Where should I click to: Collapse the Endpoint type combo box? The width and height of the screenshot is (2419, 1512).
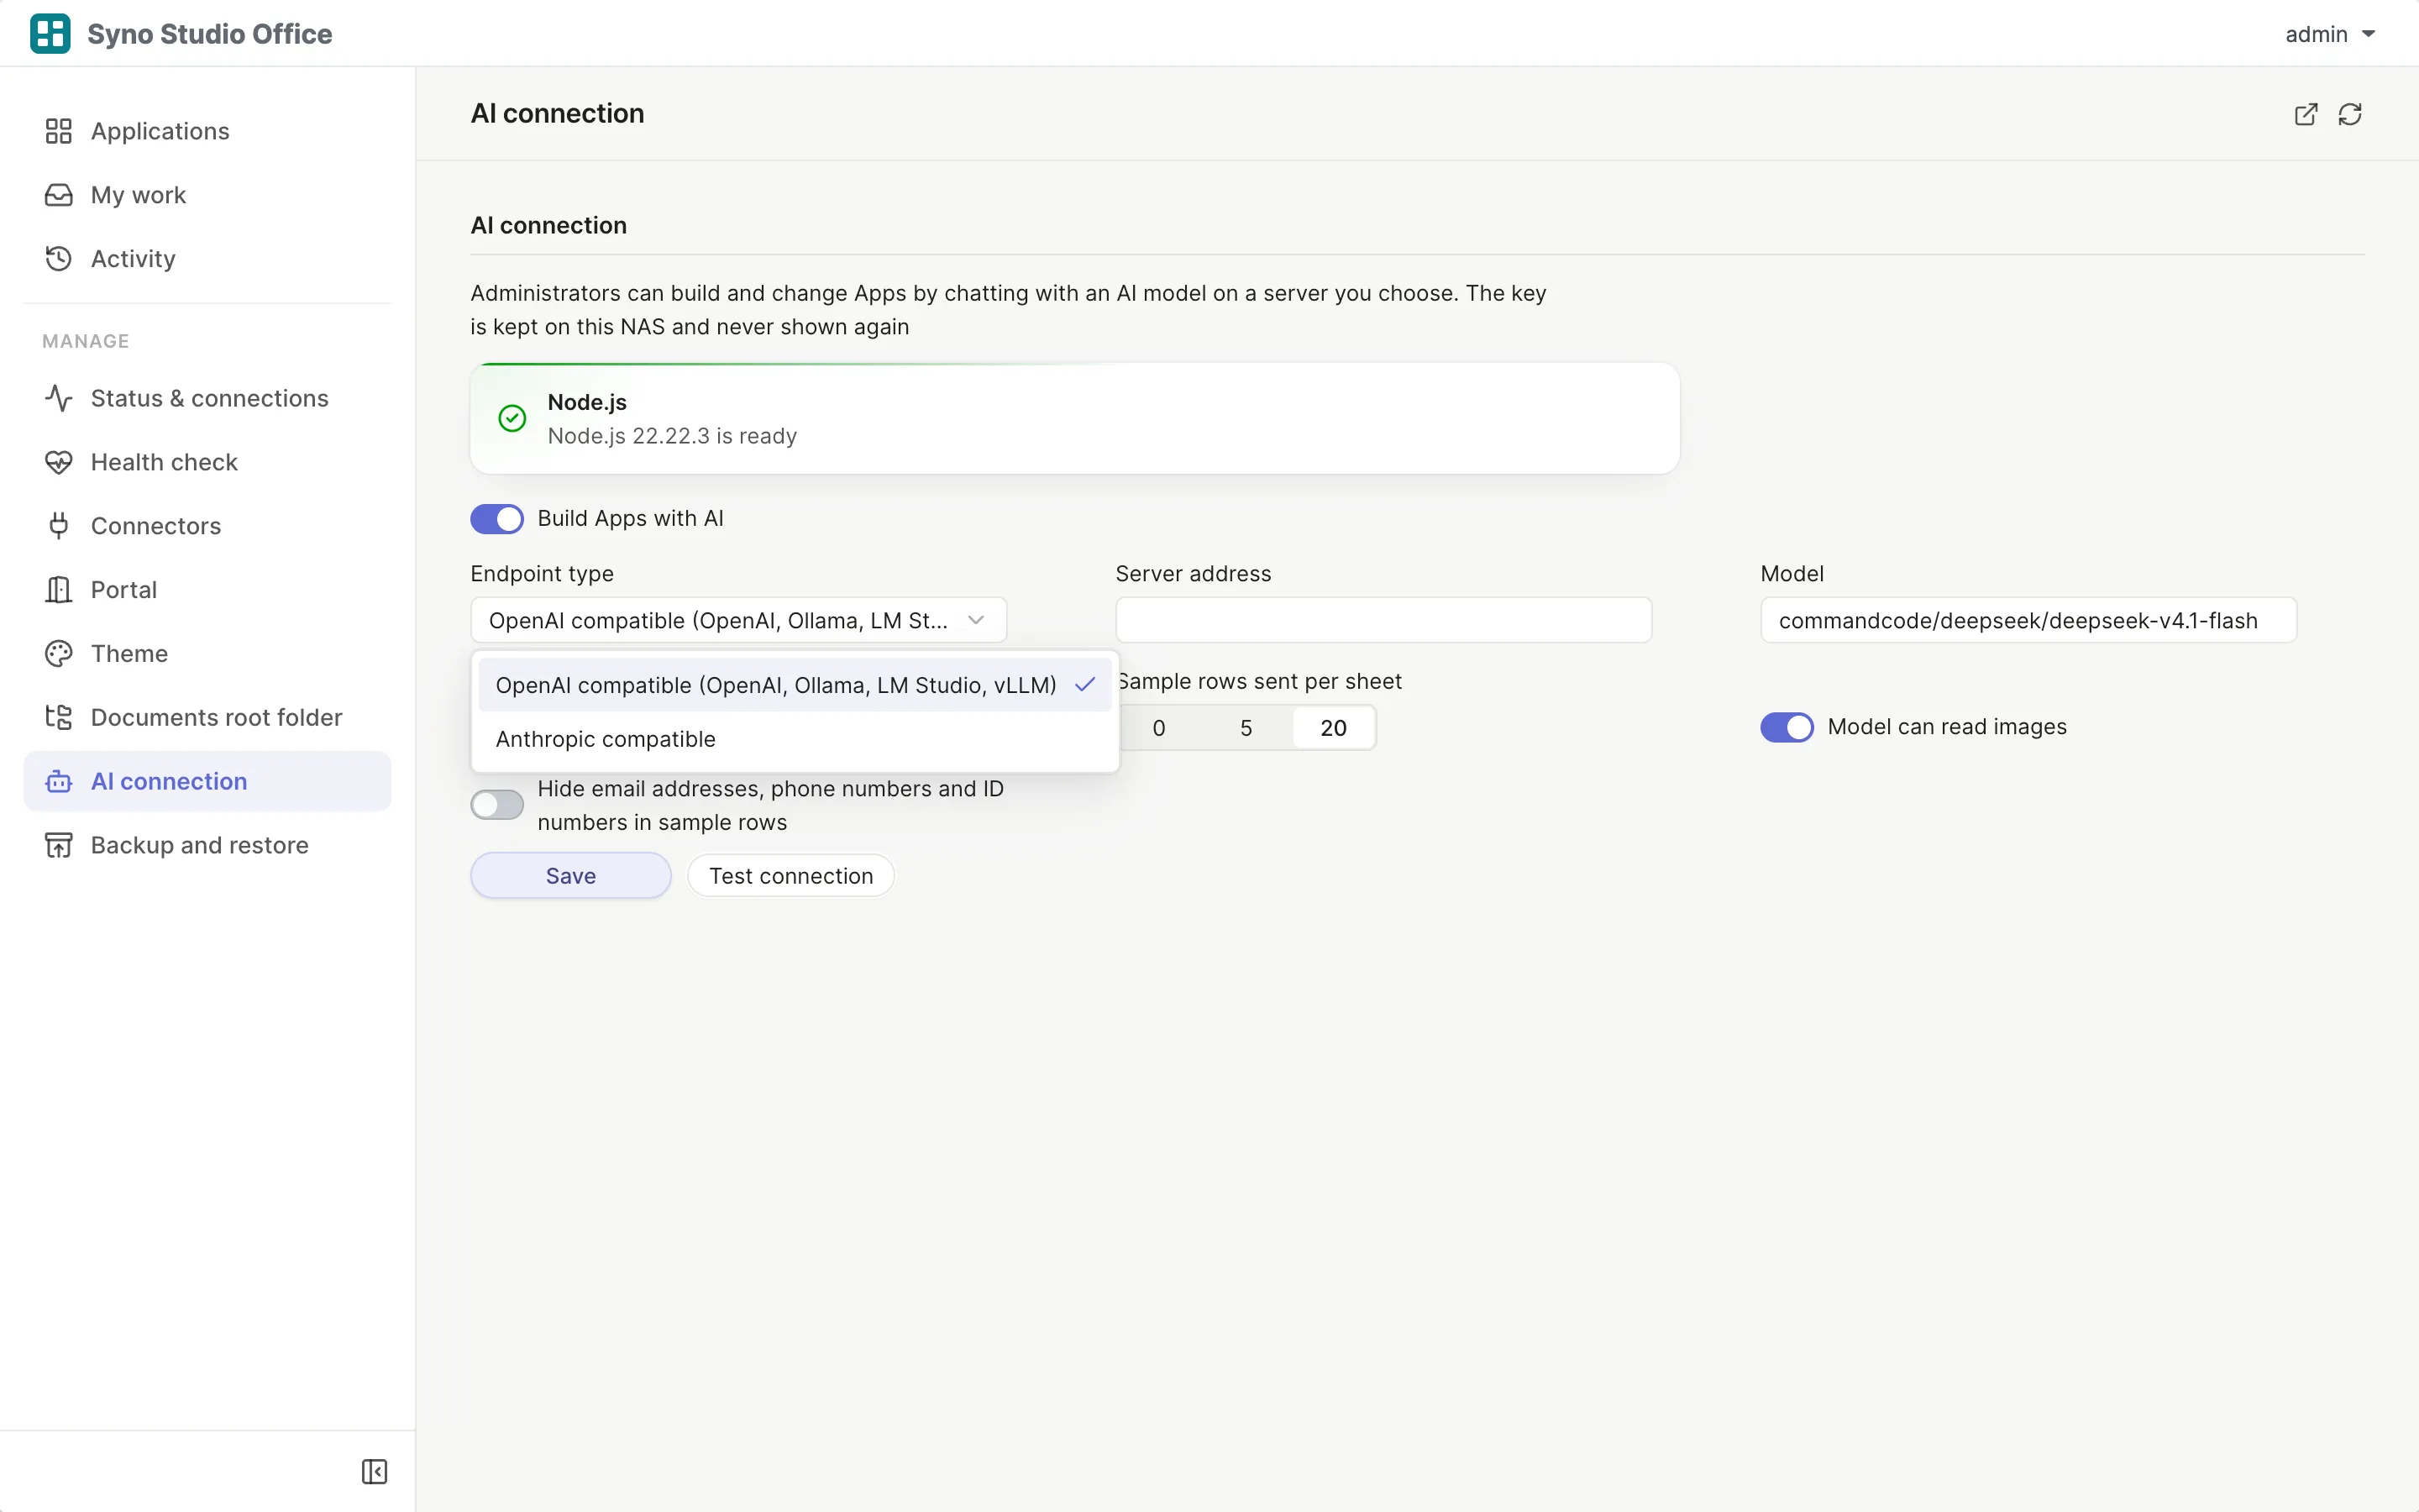(738, 620)
